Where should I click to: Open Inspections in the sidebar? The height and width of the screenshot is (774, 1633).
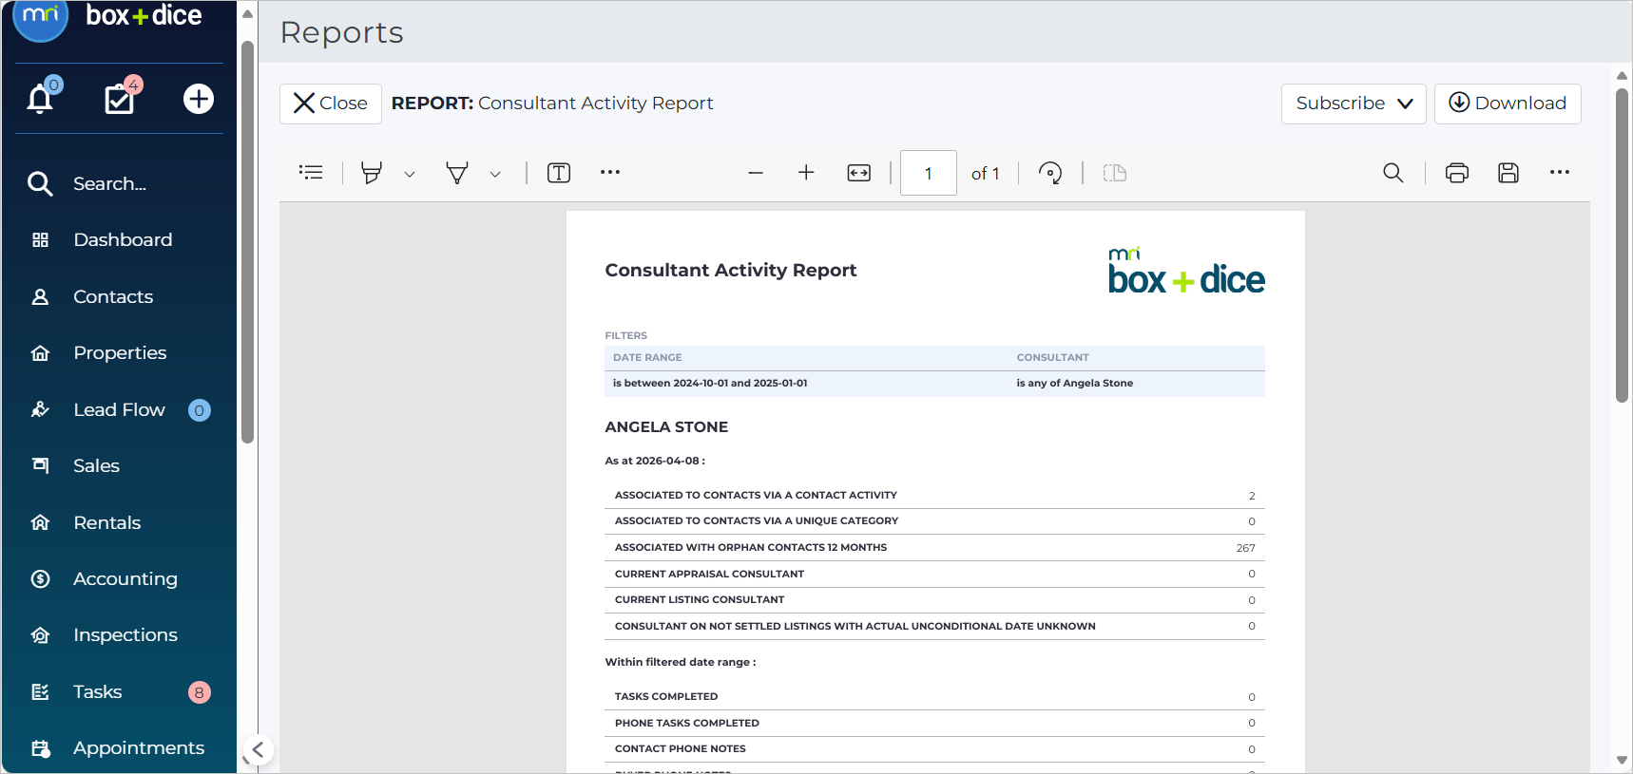125,635
